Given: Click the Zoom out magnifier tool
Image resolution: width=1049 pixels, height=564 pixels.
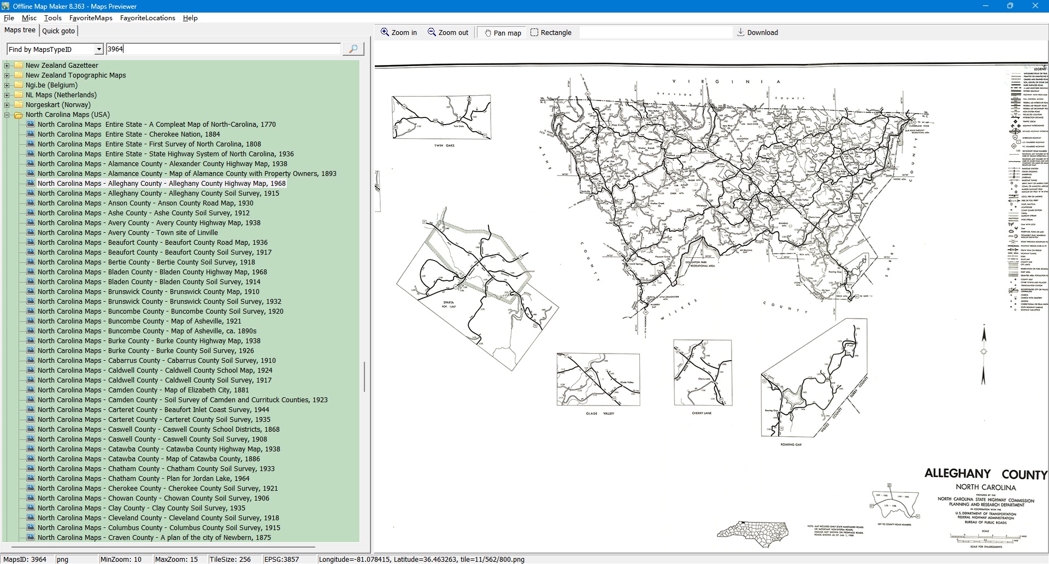Looking at the screenshot, I should [x=448, y=33].
